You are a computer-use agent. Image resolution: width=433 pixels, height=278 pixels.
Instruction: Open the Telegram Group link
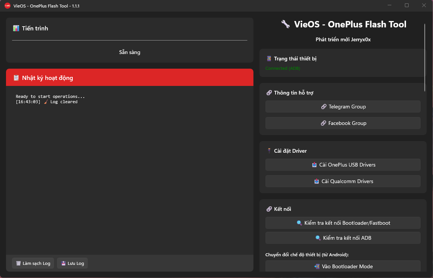(x=343, y=107)
